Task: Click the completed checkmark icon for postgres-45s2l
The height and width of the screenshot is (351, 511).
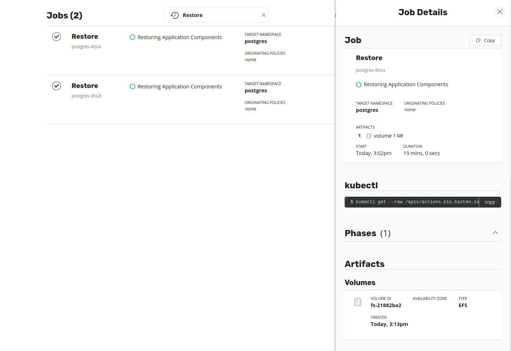Action: click(57, 86)
